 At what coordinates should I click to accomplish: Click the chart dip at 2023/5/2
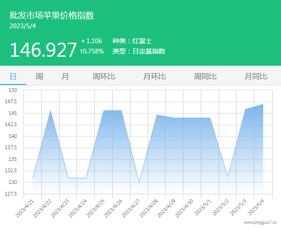(x=228, y=177)
